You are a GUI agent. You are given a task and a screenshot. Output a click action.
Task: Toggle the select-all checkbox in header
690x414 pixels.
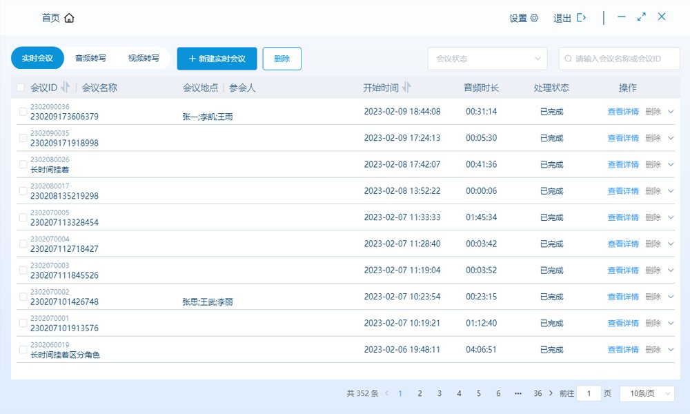pyautogui.click(x=21, y=88)
